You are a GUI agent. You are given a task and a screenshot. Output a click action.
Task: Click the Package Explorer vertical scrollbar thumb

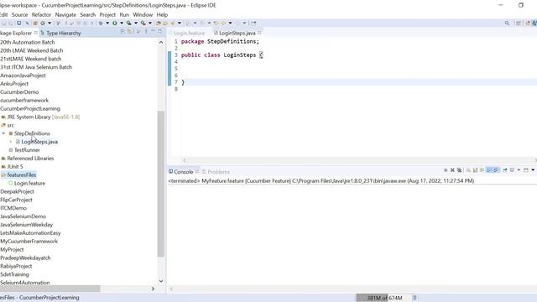click(160, 184)
